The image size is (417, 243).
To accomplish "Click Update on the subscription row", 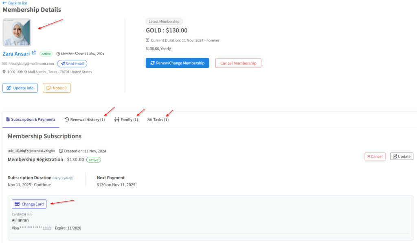I will point(402,156).
